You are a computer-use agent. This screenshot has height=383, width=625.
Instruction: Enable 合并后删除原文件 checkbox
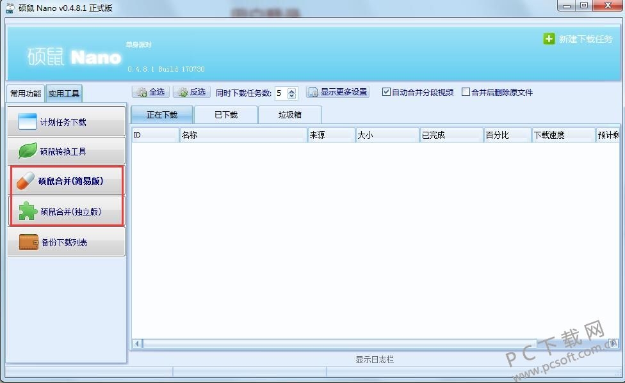pyautogui.click(x=466, y=92)
